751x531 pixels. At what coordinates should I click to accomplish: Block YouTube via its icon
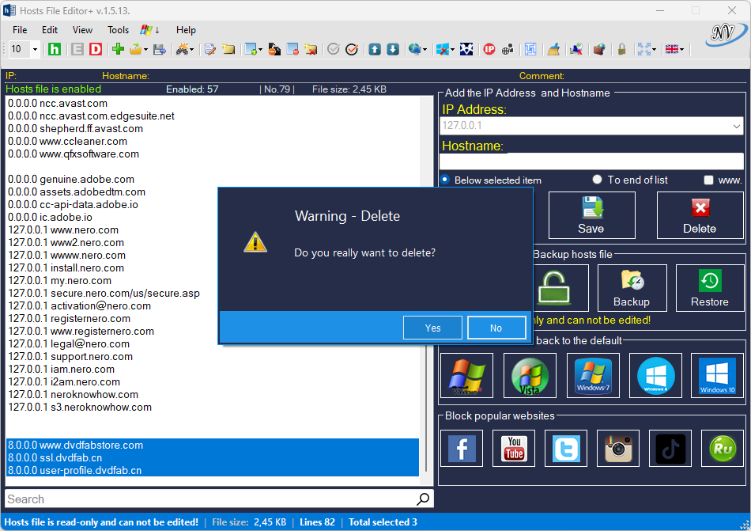pos(514,448)
